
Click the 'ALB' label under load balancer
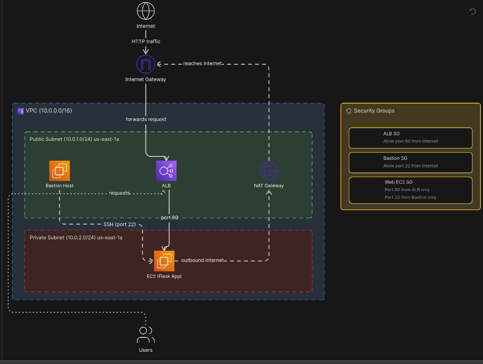(x=166, y=186)
